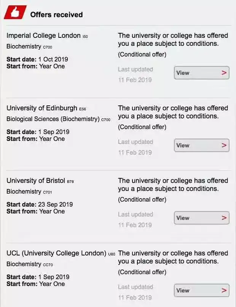Click Imperial's Biochemistry course name
This screenshot has width=236, height=307.
(24, 46)
